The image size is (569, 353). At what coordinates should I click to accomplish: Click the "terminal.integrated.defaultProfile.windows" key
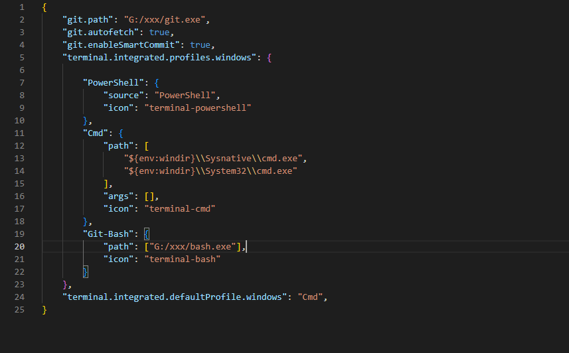[174, 297]
